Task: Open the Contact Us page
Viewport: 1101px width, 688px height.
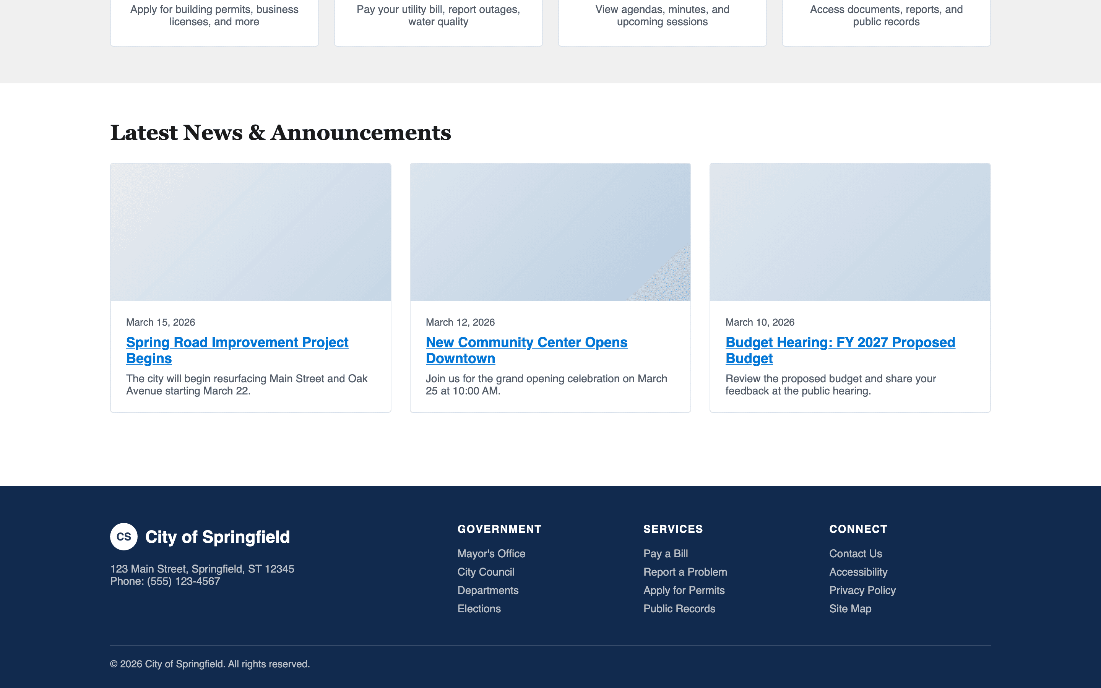Action: pyautogui.click(x=855, y=553)
